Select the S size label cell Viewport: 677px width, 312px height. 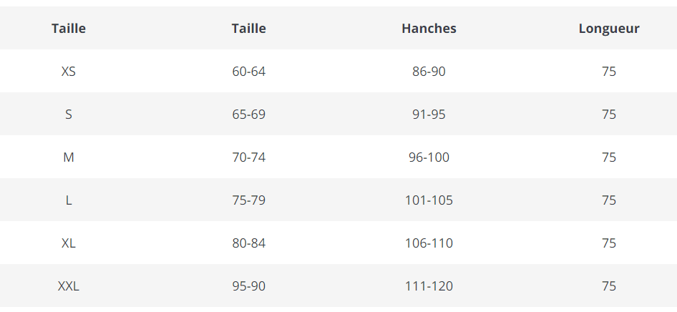point(69,114)
